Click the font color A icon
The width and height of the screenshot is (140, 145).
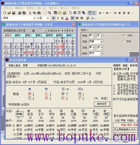coord(67,18)
